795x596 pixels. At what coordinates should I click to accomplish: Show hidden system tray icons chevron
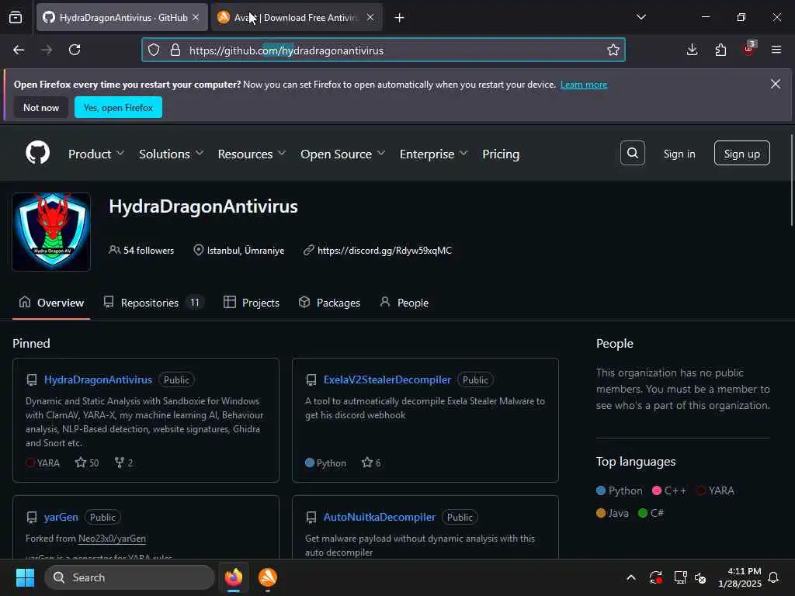630,577
